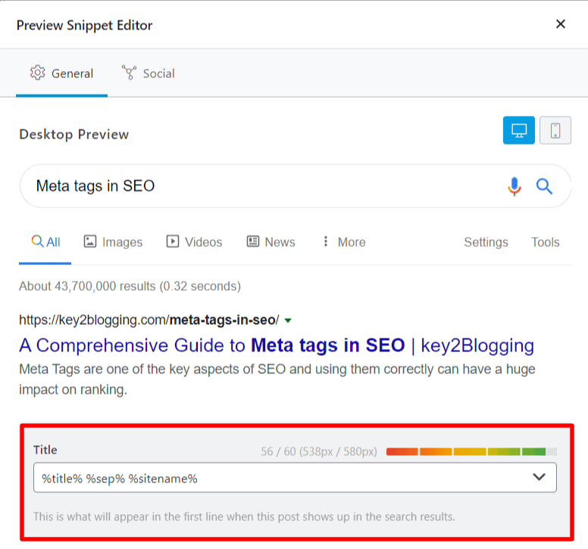Close the Preview Snippet Editor dialog
Viewport: 588px width, 549px height.
pyautogui.click(x=560, y=24)
